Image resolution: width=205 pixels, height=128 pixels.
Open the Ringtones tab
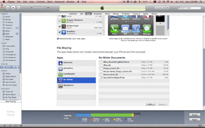[98, 14]
